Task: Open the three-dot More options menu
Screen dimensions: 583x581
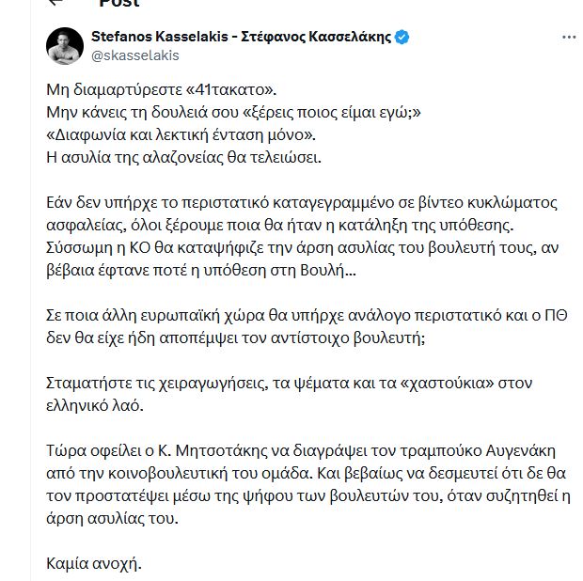Action: (x=569, y=38)
